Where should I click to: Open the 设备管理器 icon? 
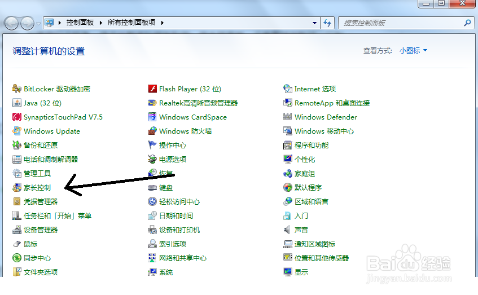pos(16,230)
